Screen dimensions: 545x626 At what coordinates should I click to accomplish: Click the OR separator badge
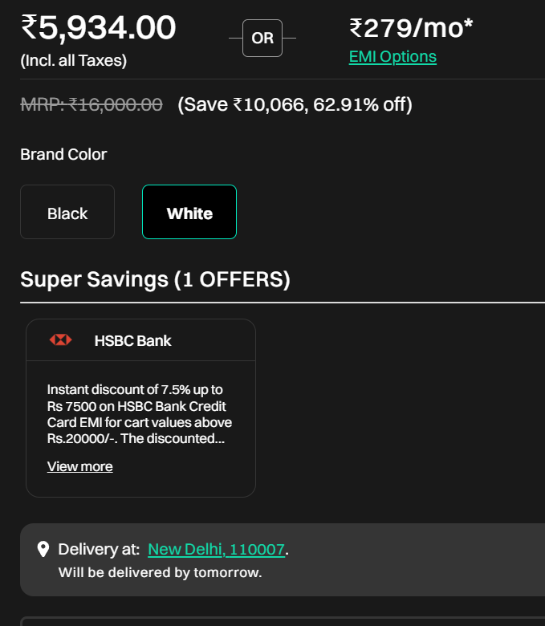coord(262,39)
